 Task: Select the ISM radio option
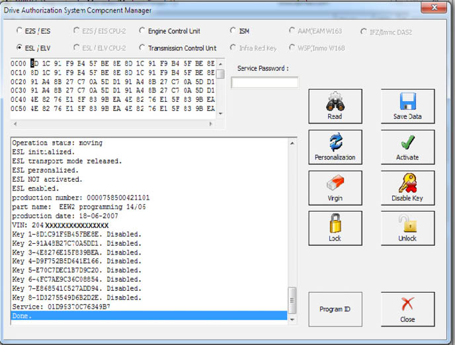pyautogui.click(x=233, y=30)
